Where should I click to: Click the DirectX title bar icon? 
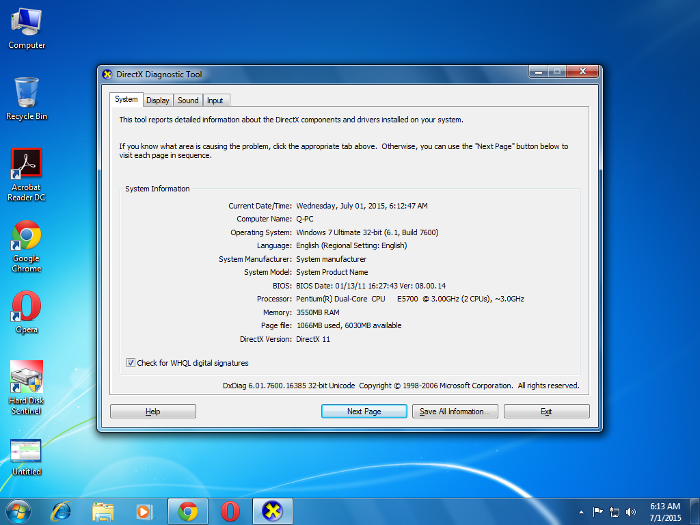[107, 75]
